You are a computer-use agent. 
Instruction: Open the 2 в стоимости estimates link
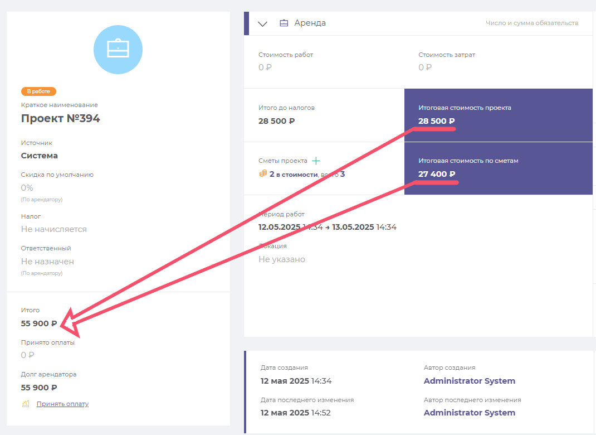(x=294, y=175)
